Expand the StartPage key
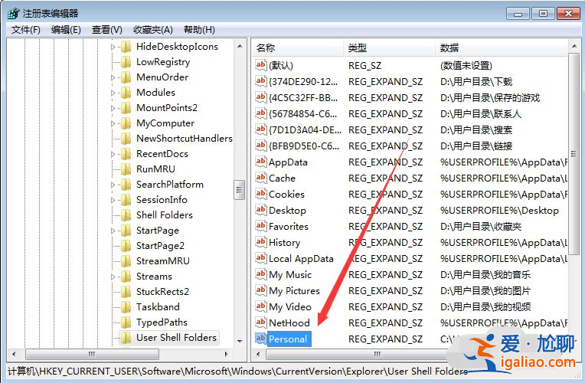585x383 pixels. coord(113,231)
